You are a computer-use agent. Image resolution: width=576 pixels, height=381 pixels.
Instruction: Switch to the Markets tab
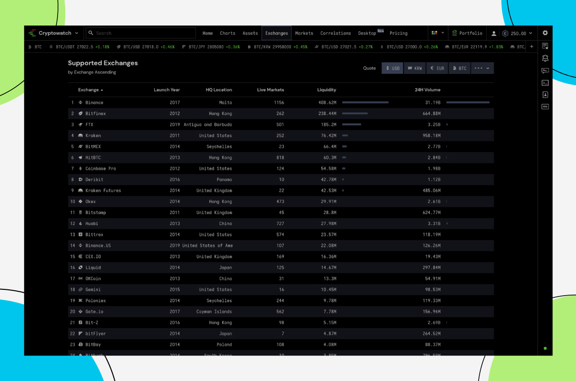coord(304,33)
